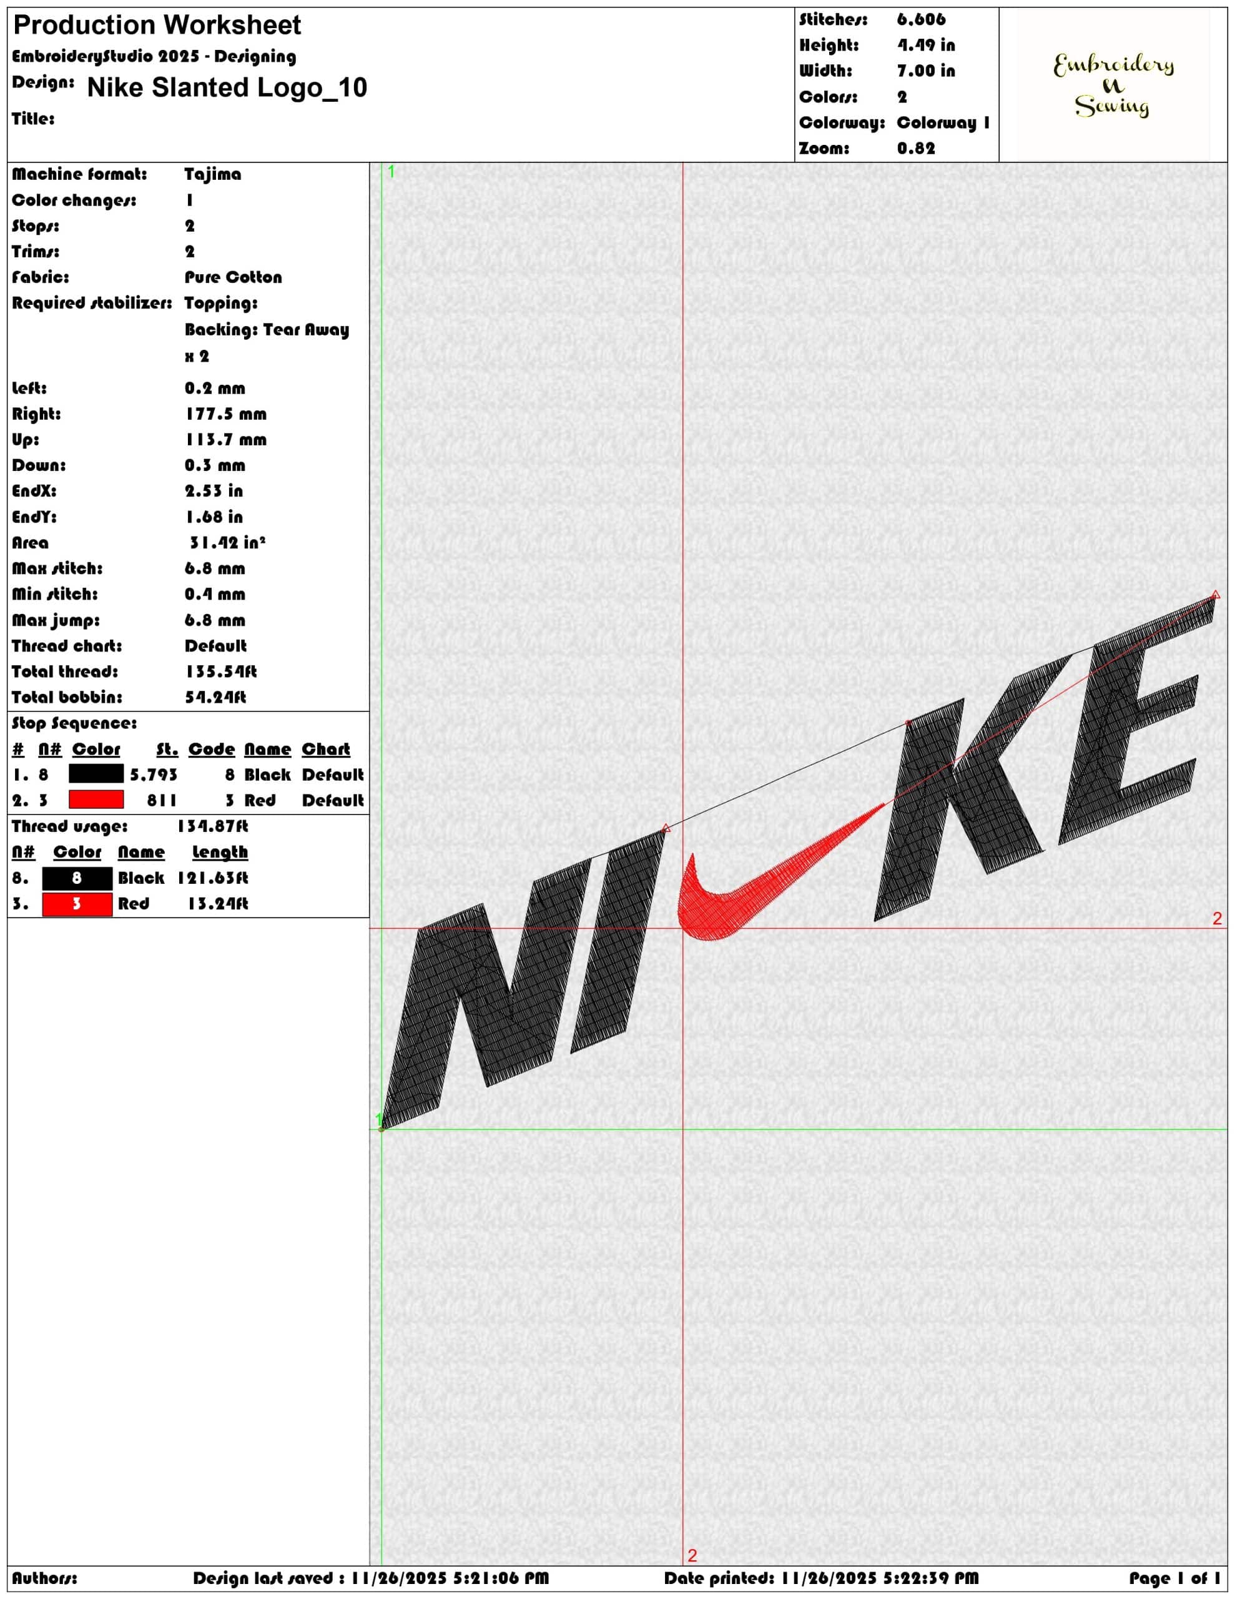The image size is (1235, 1599).
Task: Click the Right value 177.5 mm
Action: pyautogui.click(x=225, y=414)
